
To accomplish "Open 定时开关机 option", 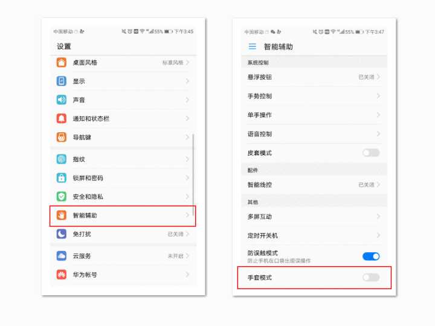I will tap(314, 235).
